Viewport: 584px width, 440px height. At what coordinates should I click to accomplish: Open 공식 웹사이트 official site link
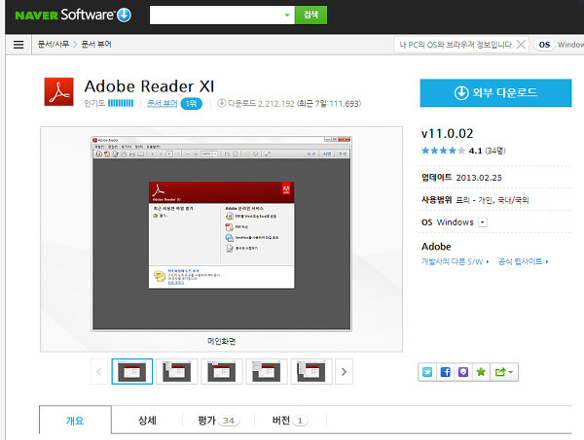point(524,261)
